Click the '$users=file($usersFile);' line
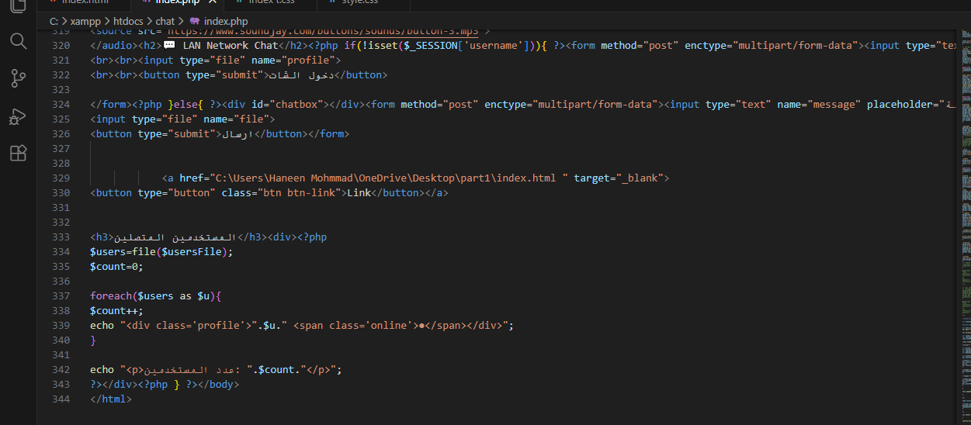The height and width of the screenshot is (425, 971). (x=161, y=252)
